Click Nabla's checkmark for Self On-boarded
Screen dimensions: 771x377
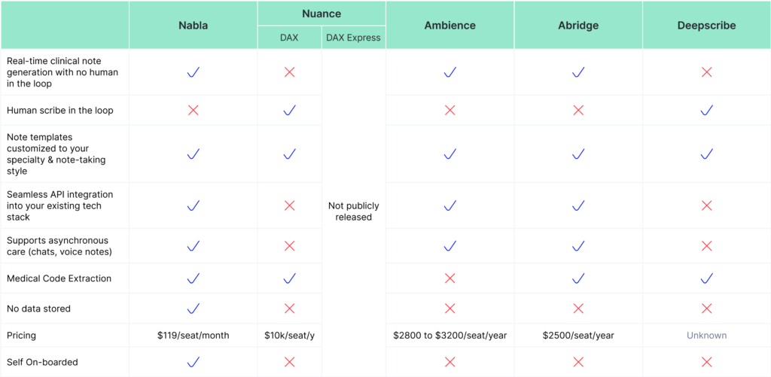click(194, 362)
